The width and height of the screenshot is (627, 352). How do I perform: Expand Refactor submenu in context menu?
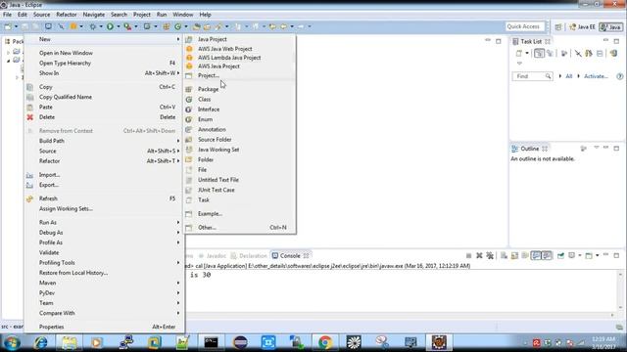tap(104, 160)
